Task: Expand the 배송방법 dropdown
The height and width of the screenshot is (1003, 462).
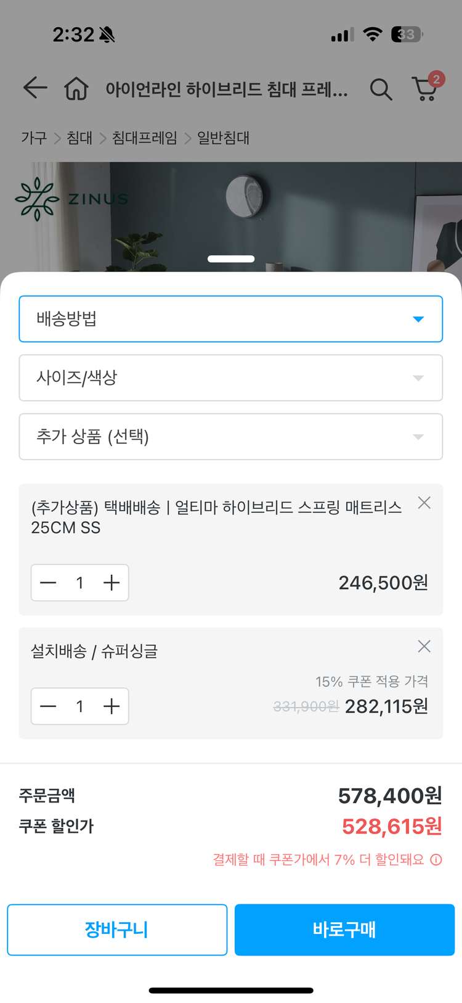Action: (231, 319)
